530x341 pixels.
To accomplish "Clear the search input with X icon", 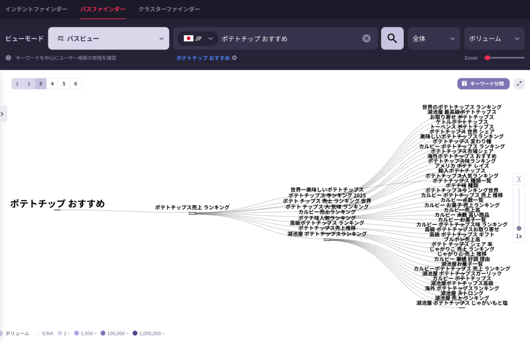I will [367, 39].
